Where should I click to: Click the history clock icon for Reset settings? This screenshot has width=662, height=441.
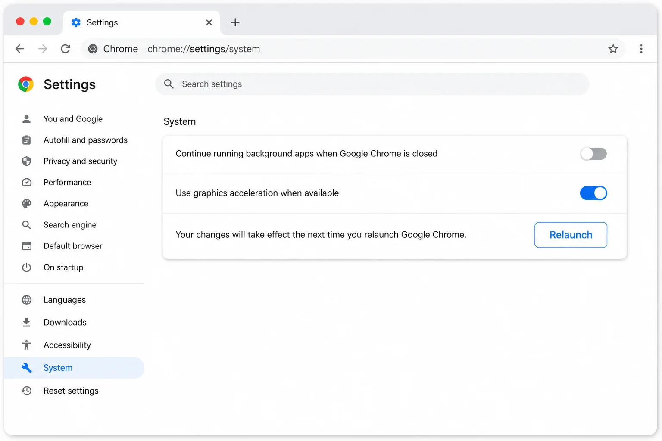[26, 391]
